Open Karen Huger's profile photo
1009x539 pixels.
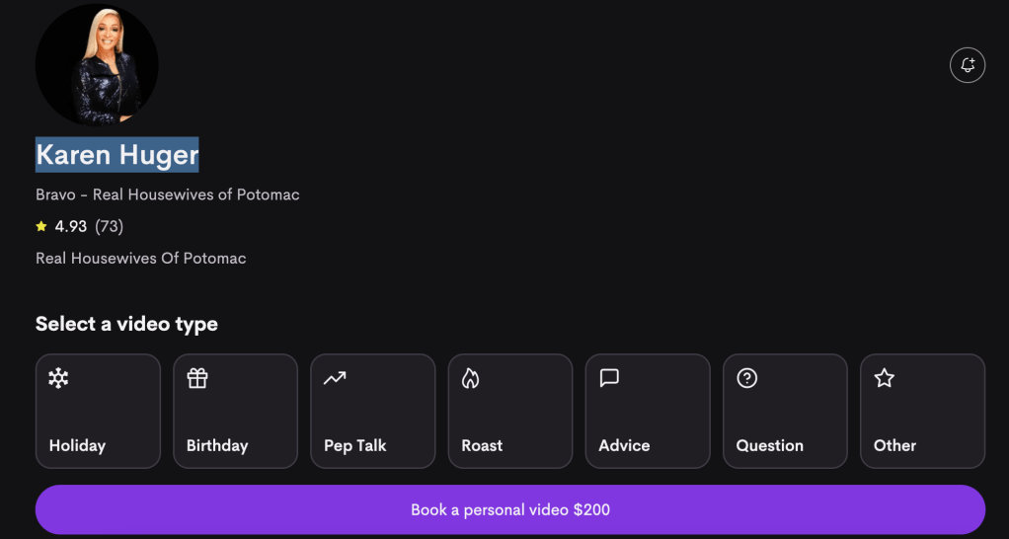[x=97, y=64]
